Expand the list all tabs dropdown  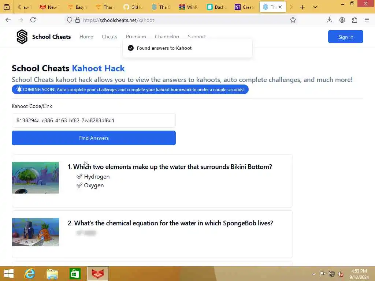pos(315,7)
